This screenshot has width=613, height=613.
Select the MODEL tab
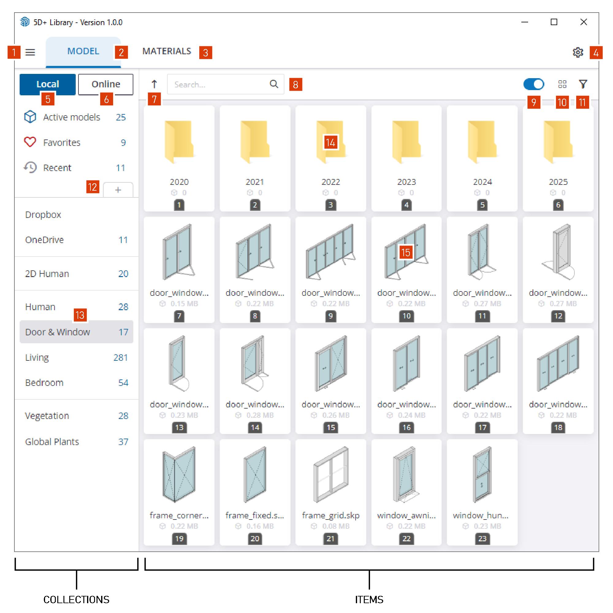click(82, 51)
